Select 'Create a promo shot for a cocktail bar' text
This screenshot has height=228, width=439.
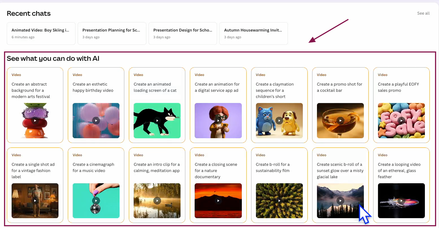click(x=340, y=87)
